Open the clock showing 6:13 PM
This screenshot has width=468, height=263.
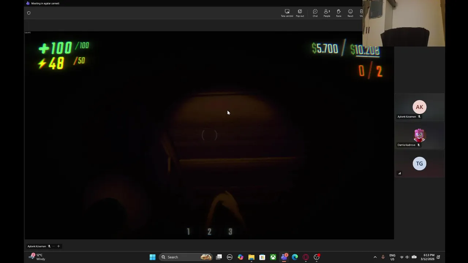(x=427, y=257)
